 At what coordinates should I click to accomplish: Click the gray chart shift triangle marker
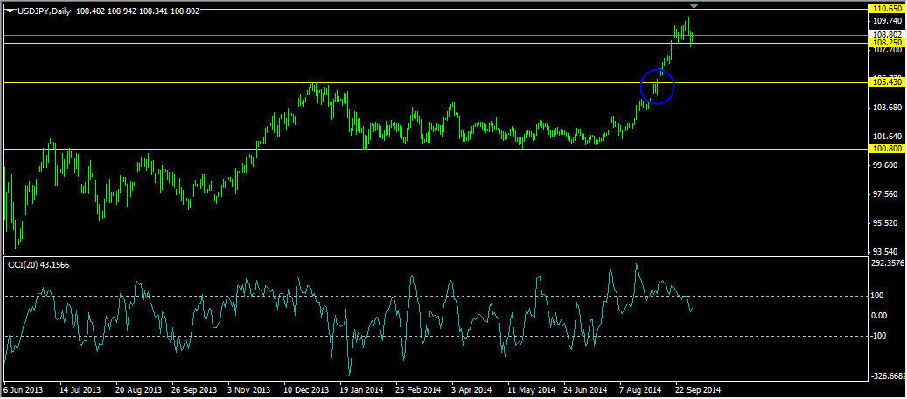694,6
